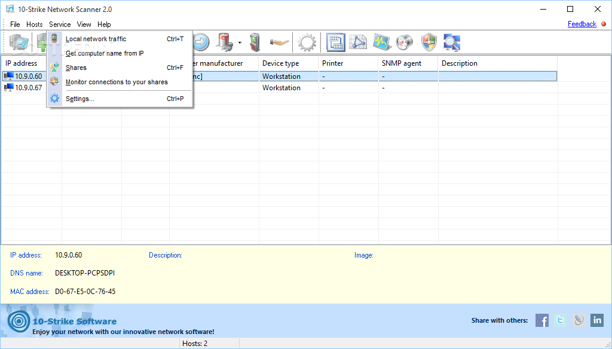Click the gauge meter toolbar icon
Viewport: 612px width, 349px height.
coord(405,42)
